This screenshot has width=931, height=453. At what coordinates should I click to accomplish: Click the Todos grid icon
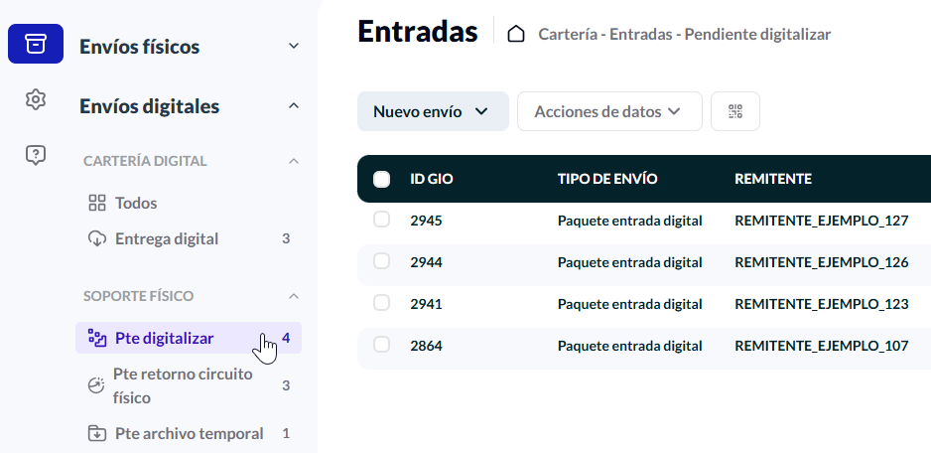97,204
